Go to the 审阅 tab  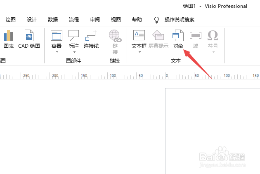coord(95,19)
